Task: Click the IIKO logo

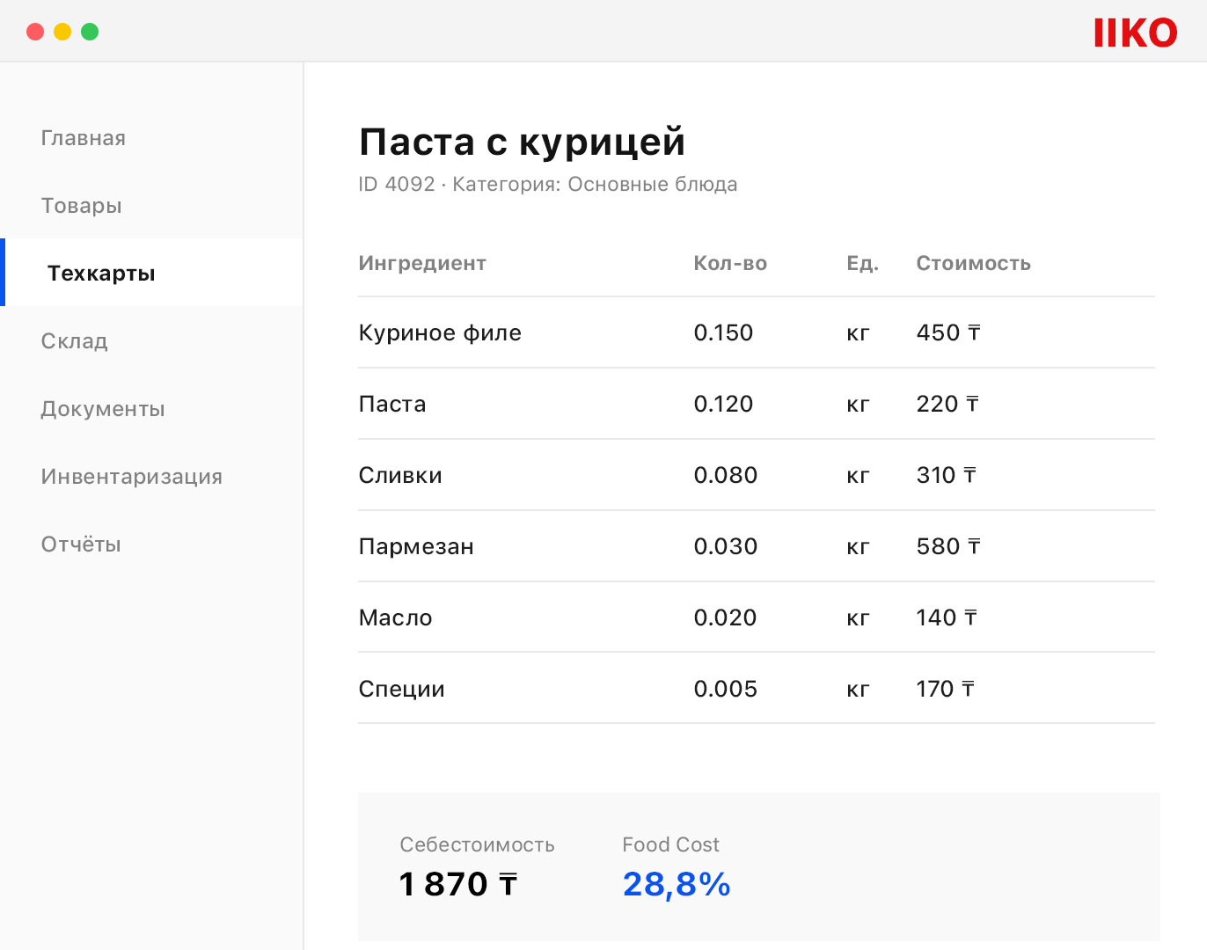Action: point(1135,33)
